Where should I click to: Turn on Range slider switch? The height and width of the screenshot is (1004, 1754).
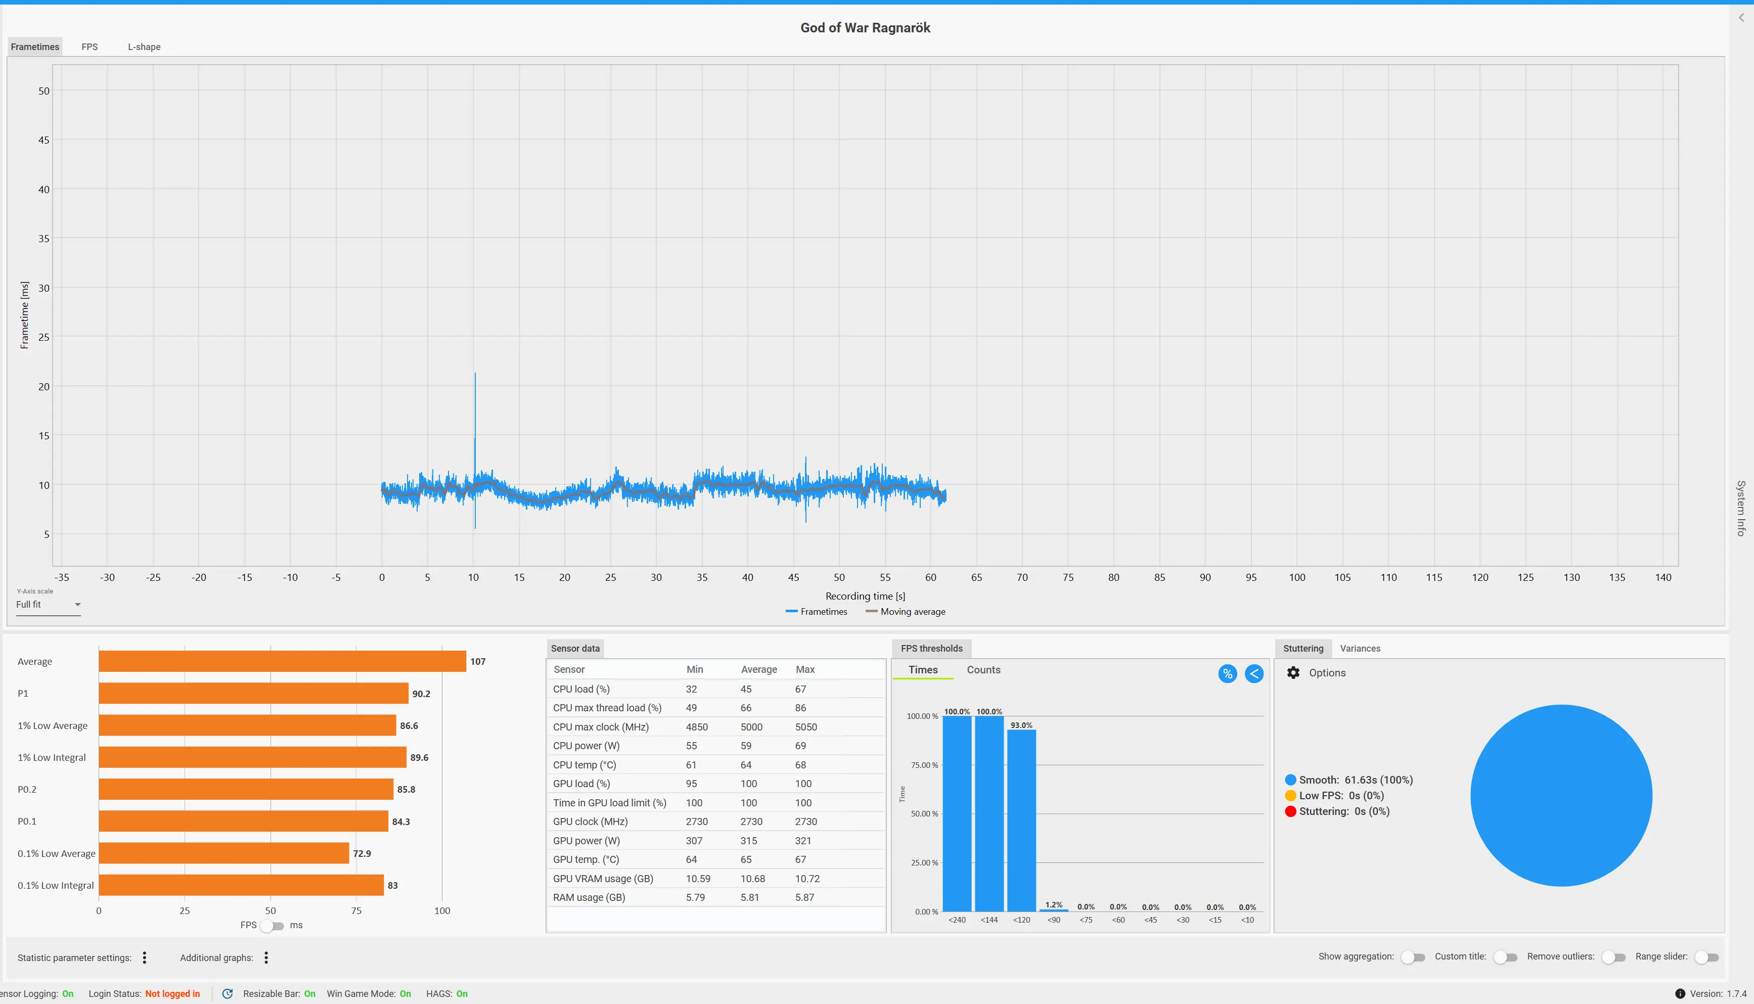1706,957
